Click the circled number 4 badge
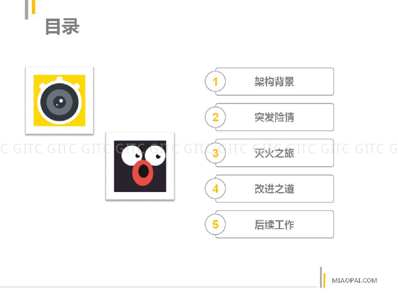398x298 pixels. pyautogui.click(x=215, y=189)
